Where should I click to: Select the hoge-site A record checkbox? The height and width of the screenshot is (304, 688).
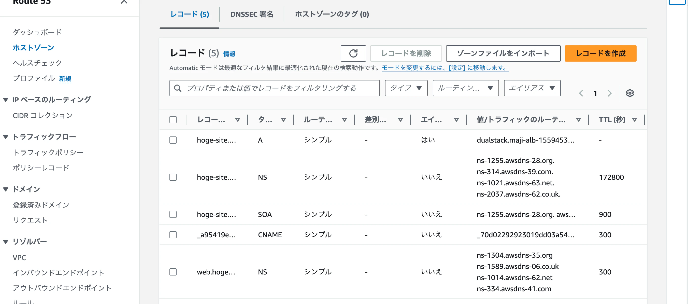[x=173, y=140]
